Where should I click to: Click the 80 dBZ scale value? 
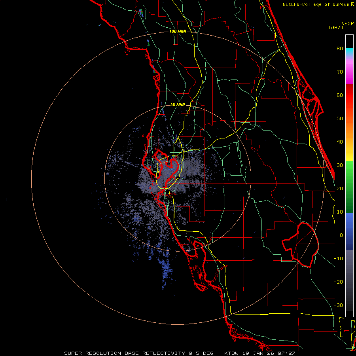click(340, 48)
